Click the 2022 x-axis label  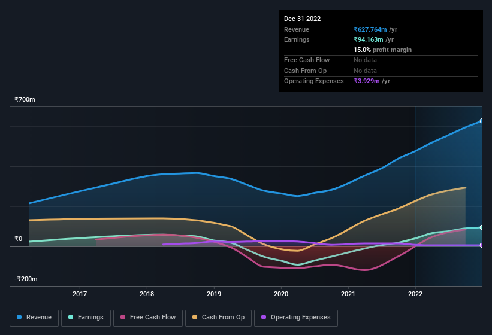(415, 294)
